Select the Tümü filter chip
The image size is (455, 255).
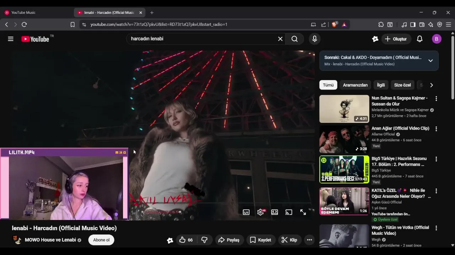click(328, 85)
